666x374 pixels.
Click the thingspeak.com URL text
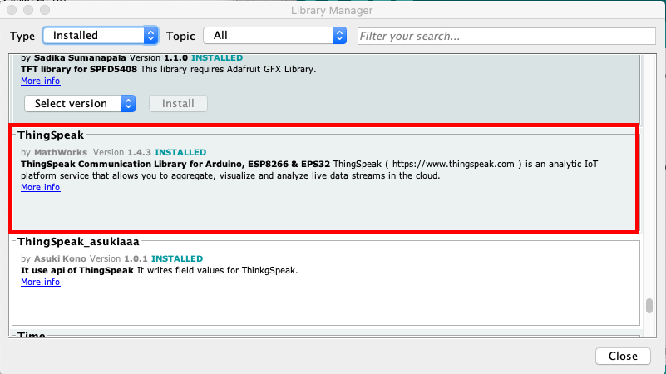point(453,165)
